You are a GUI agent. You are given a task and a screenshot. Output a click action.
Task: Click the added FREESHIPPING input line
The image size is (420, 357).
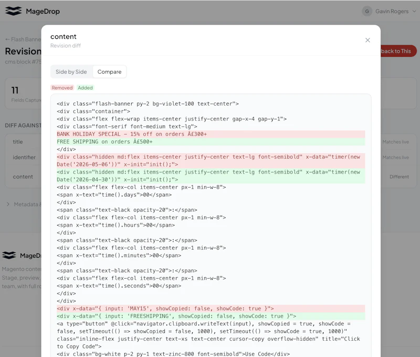211,316
